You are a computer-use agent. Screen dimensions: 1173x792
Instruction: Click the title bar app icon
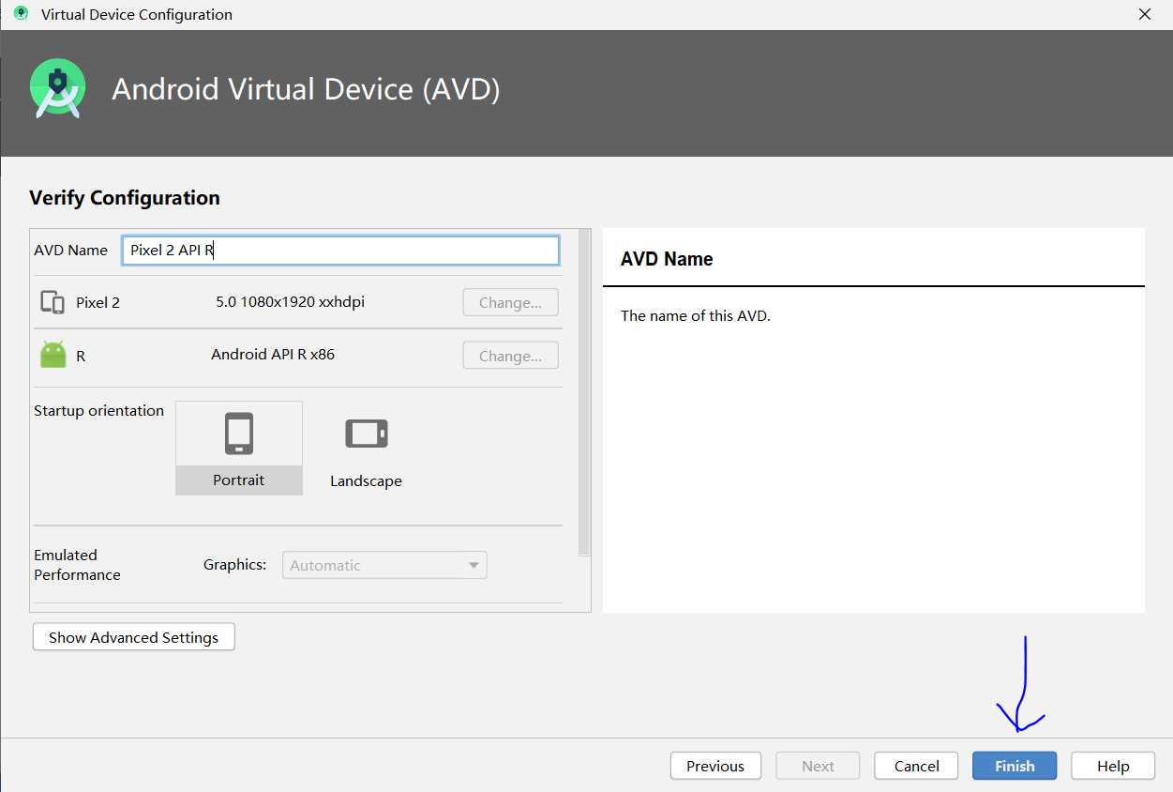click(21, 14)
